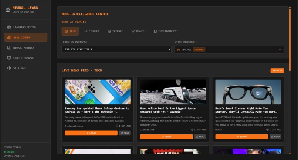Click Read on the Samsung Galaxy article
298x160 pixels.
(125, 133)
